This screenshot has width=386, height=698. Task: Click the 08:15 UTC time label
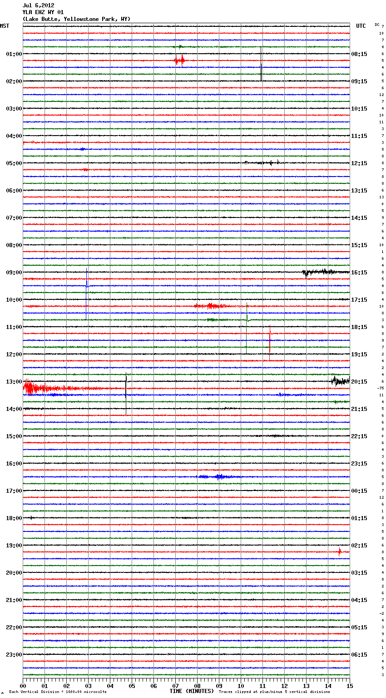(359, 54)
